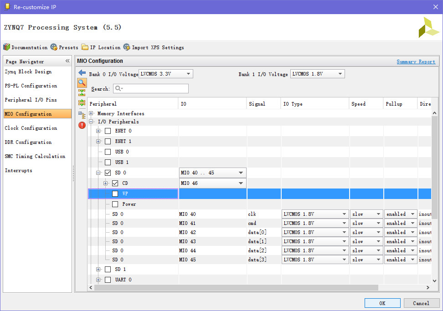Collapse the I/O Peripherals node

[91, 122]
